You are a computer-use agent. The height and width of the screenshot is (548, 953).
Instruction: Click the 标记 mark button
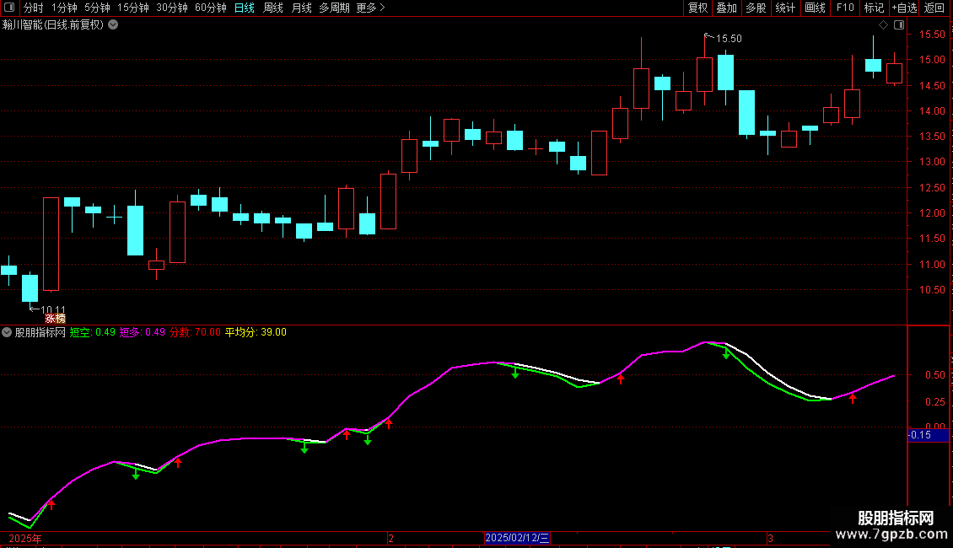[874, 8]
